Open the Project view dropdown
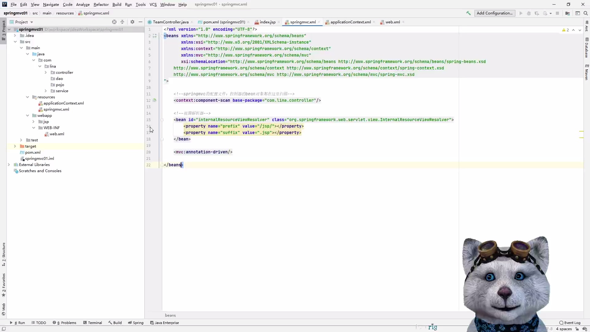The height and width of the screenshot is (332, 590). 31,22
